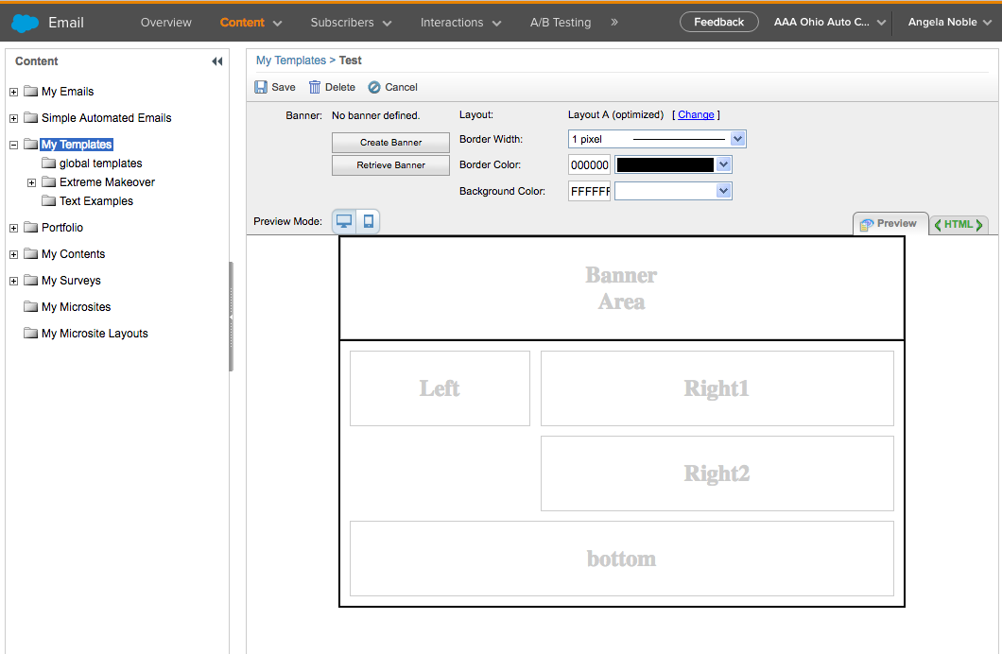
Task: Switch to mobile preview mode
Action: 368,221
